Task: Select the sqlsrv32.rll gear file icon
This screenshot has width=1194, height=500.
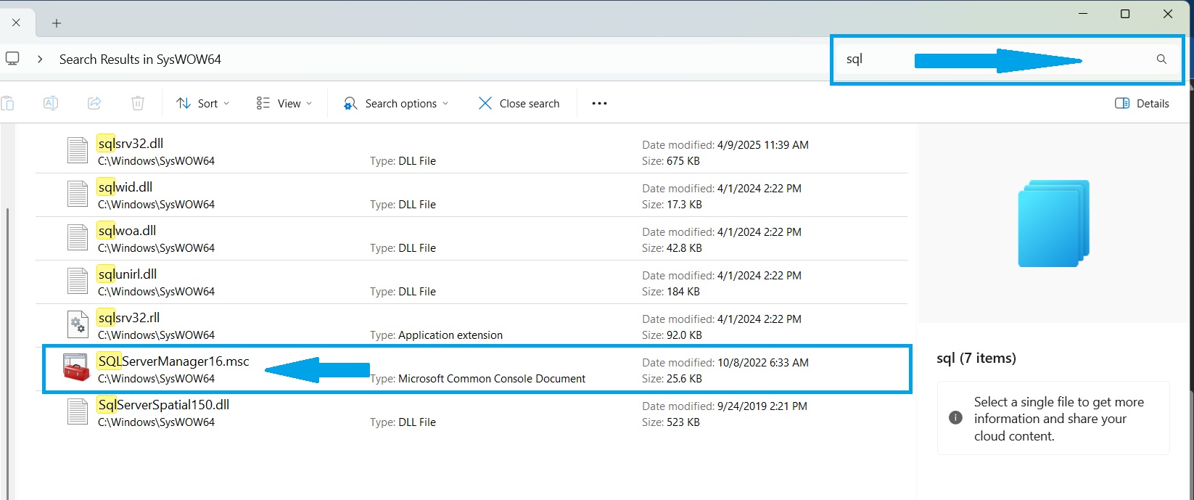Action: point(78,324)
